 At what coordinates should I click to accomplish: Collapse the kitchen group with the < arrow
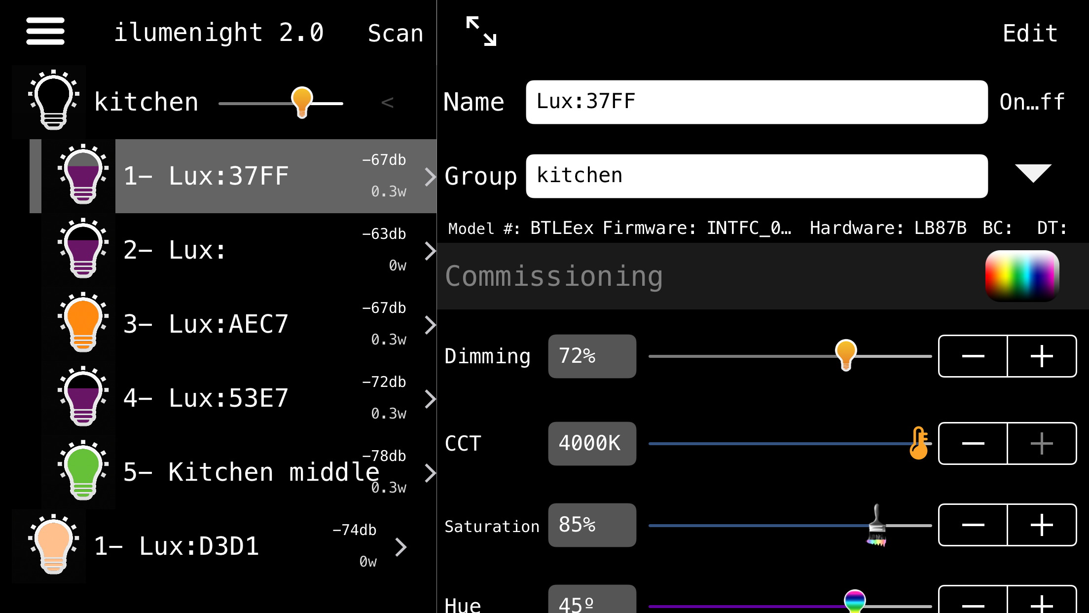click(x=388, y=103)
